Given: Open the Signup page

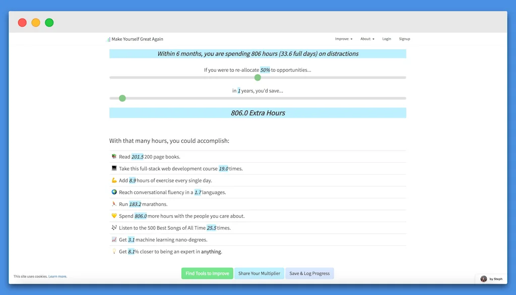Looking at the screenshot, I should 405,39.
